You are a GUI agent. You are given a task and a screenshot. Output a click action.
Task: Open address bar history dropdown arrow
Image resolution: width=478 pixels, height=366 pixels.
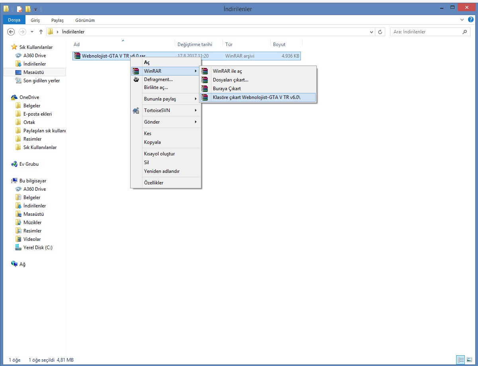(372, 32)
